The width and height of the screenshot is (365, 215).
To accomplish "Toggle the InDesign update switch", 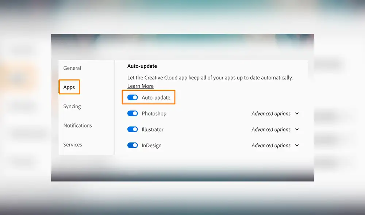I will click(132, 145).
